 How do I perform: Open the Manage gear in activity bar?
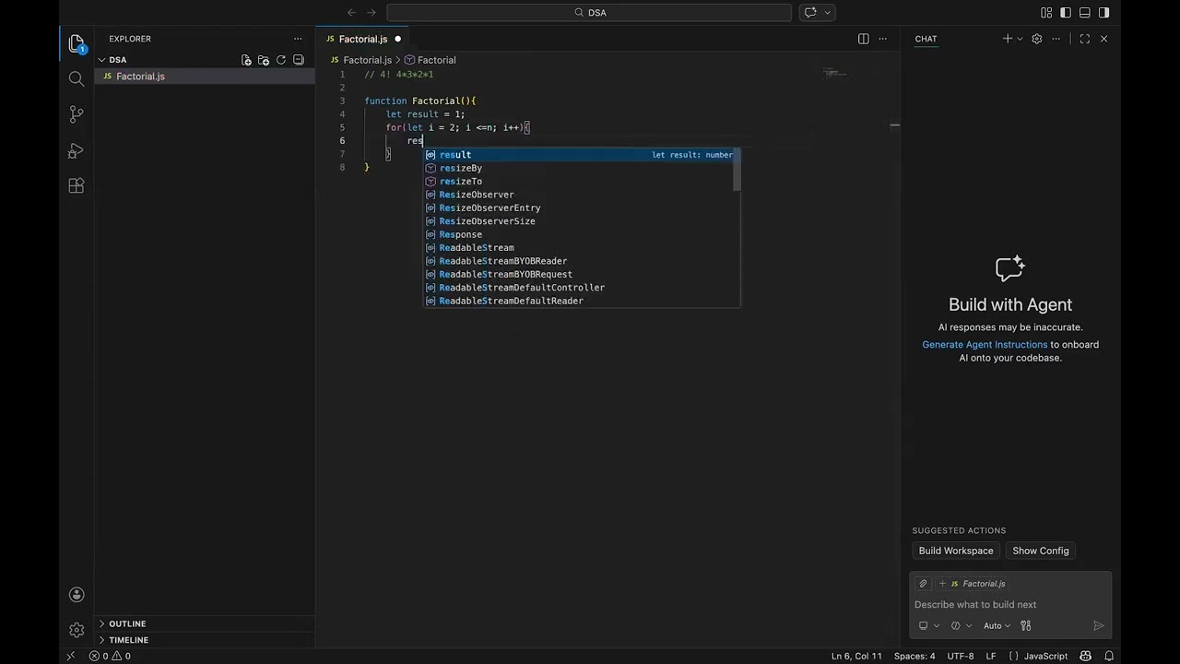(x=77, y=630)
